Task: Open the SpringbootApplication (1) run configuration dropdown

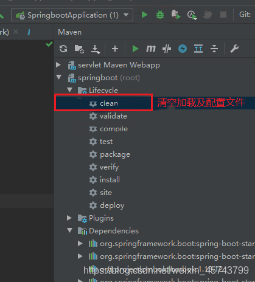Action: [x=72, y=15]
